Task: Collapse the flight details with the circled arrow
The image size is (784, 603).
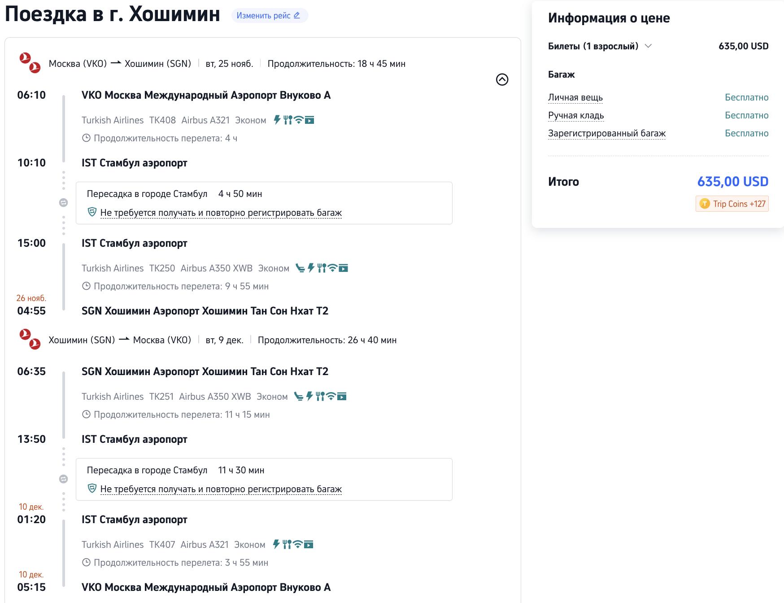Action: pos(502,79)
